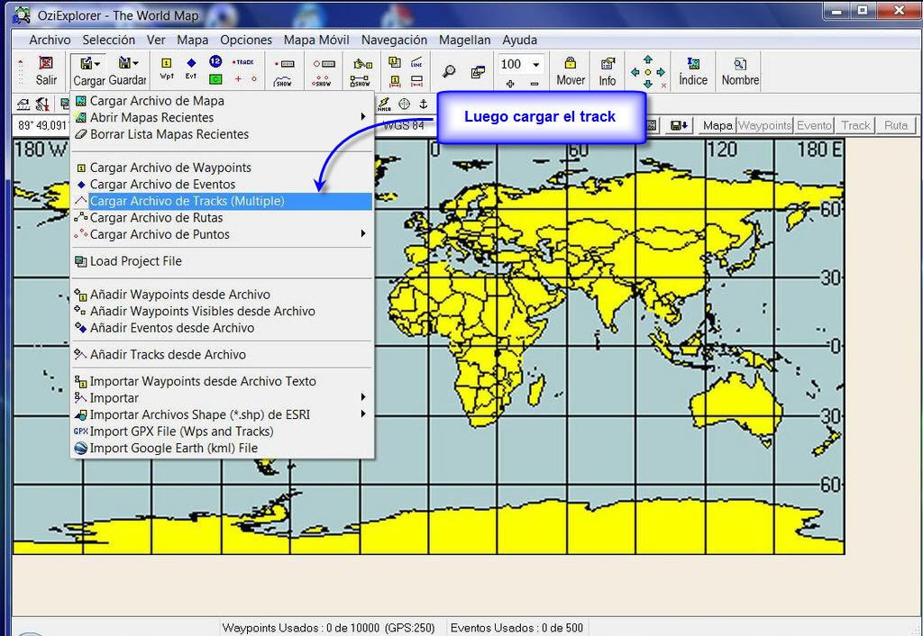Choose Importar Waypoints desde Archivo Texto
The image size is (923, 636).
[222, 381]
